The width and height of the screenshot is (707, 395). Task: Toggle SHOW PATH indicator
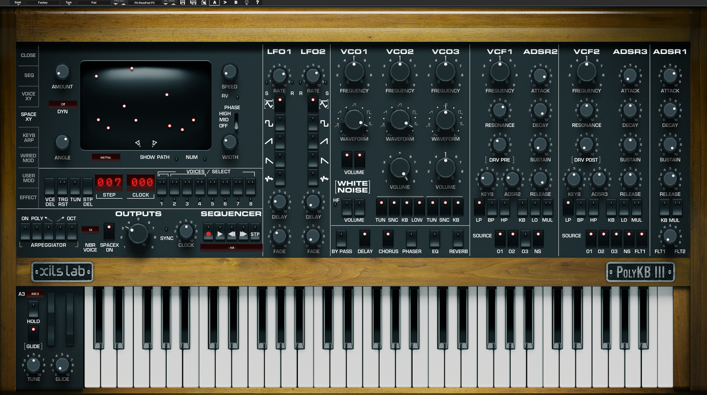tap(177, 158)
